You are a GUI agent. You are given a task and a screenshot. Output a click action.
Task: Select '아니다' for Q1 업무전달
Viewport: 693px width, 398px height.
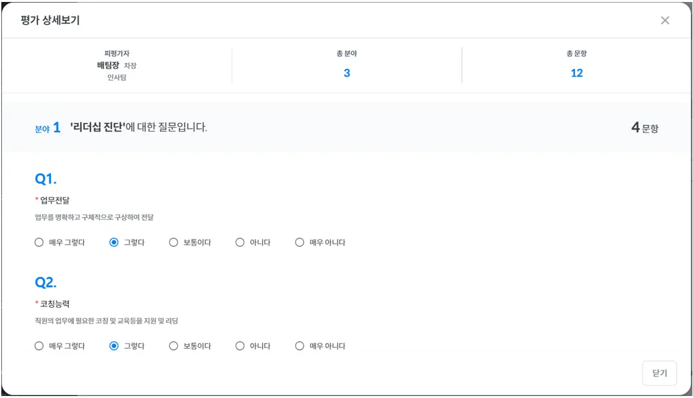click(x=239, y=242)
